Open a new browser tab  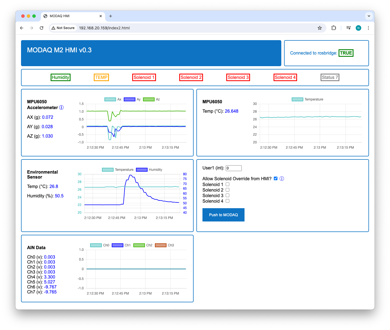[111, 16]
